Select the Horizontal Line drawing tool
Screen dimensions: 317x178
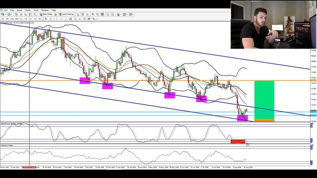61,19
